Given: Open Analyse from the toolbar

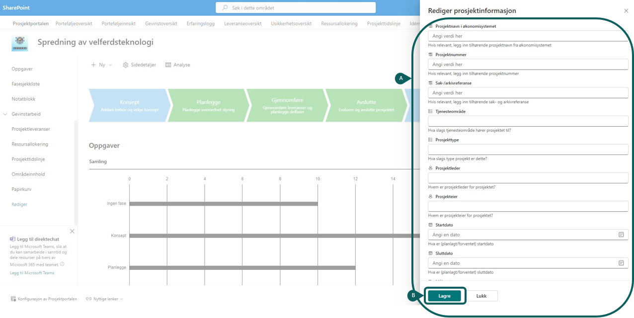Looking at the screenshot, I should (177, 65).
